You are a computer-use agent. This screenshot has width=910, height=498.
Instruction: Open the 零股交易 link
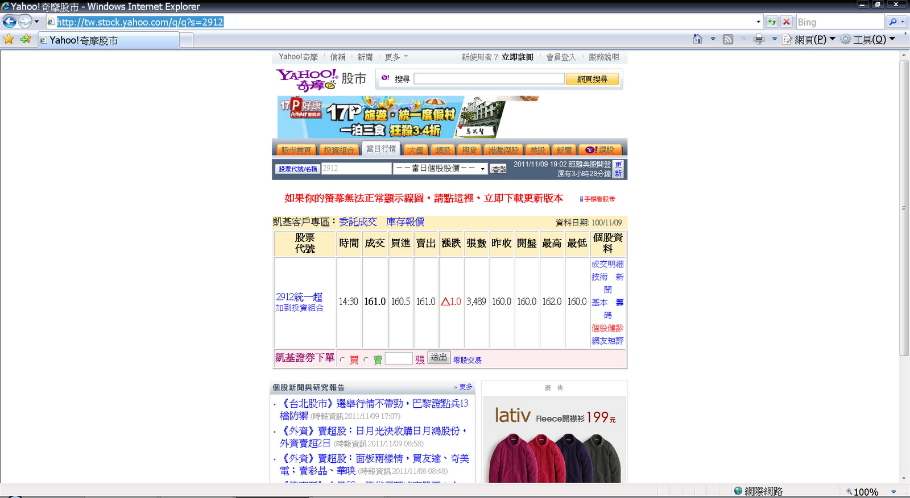[x=468, y=360]
